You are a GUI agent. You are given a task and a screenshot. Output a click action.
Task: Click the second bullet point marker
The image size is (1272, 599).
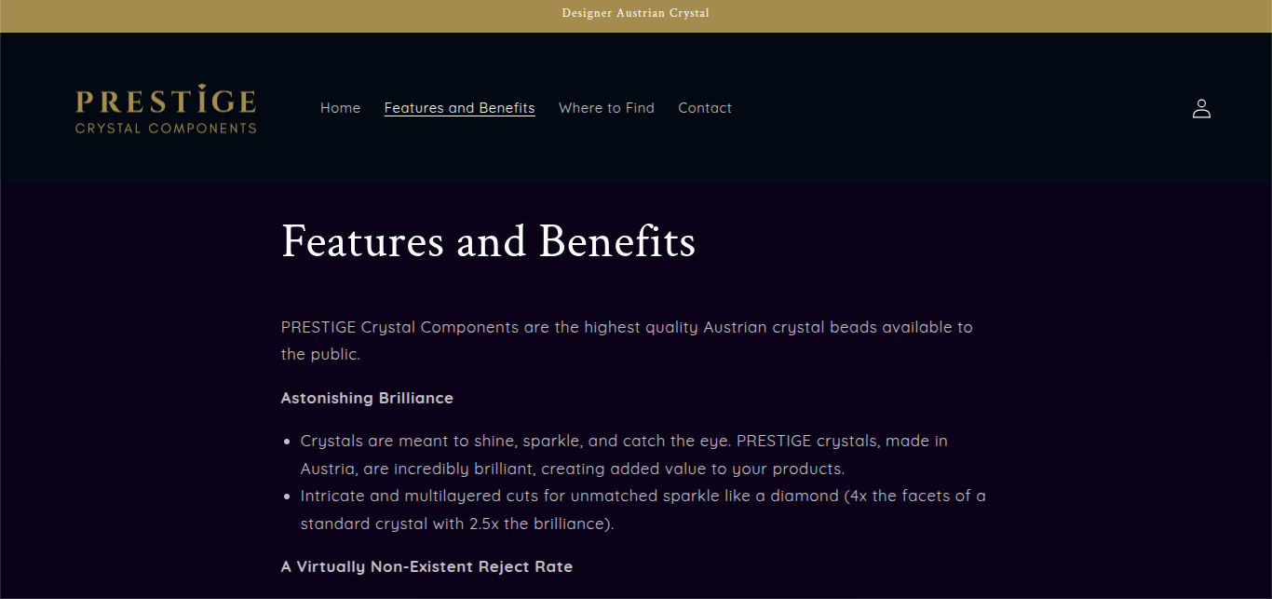(x=287, y=497)
